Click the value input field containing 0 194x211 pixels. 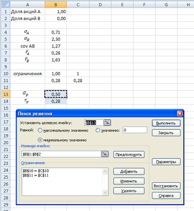click(135, 130)
